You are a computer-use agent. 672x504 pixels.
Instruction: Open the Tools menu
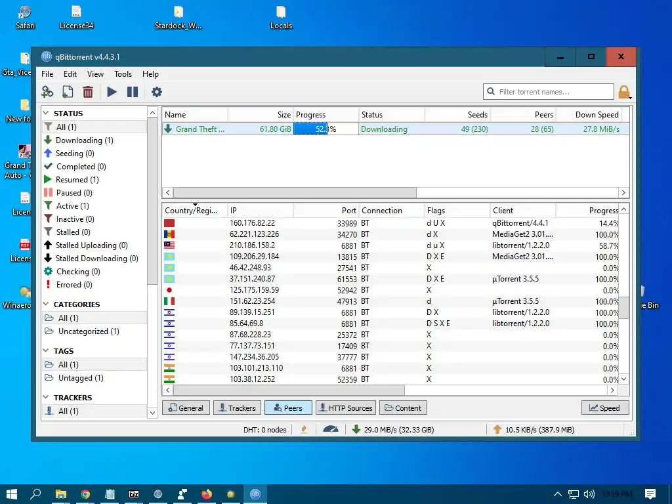click(123, 74)
